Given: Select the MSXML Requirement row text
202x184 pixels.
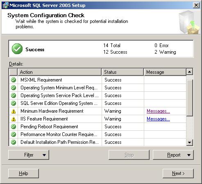Looking at the screenshot, I should click(41, 80).
